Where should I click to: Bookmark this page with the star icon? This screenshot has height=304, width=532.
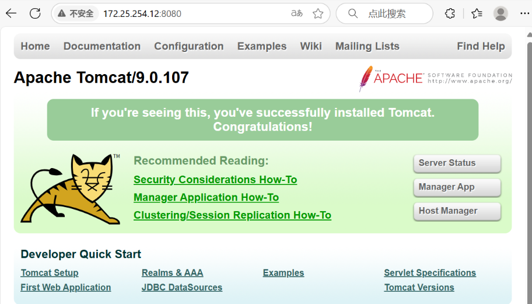click(x=318, y=13)
